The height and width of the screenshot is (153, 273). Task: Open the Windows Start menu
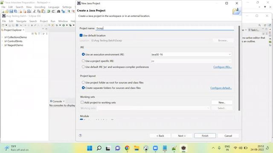coord(90,148)
